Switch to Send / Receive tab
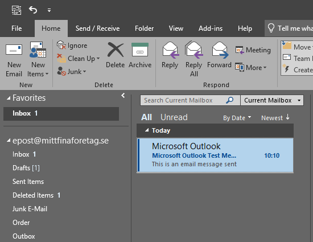 98,28
